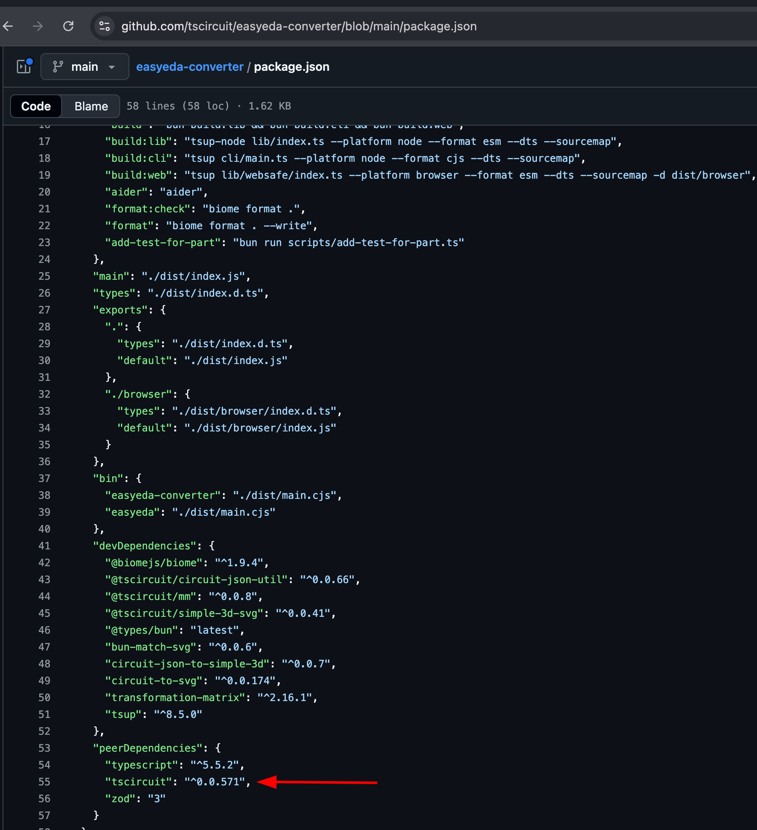Image resolution: width=757 pixels, height=830 pixels.
Task: Click the "bin" key
Action: (108, 479)
